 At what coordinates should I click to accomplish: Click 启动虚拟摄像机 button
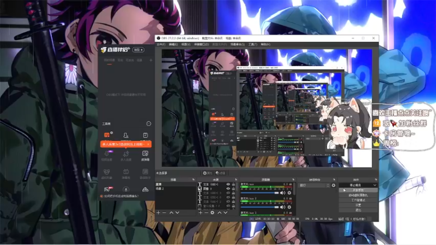(358, 195)
